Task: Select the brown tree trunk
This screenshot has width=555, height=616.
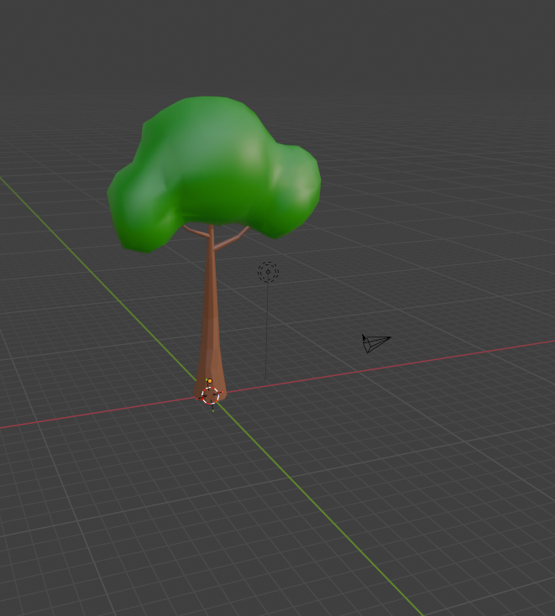Action: 211,314
